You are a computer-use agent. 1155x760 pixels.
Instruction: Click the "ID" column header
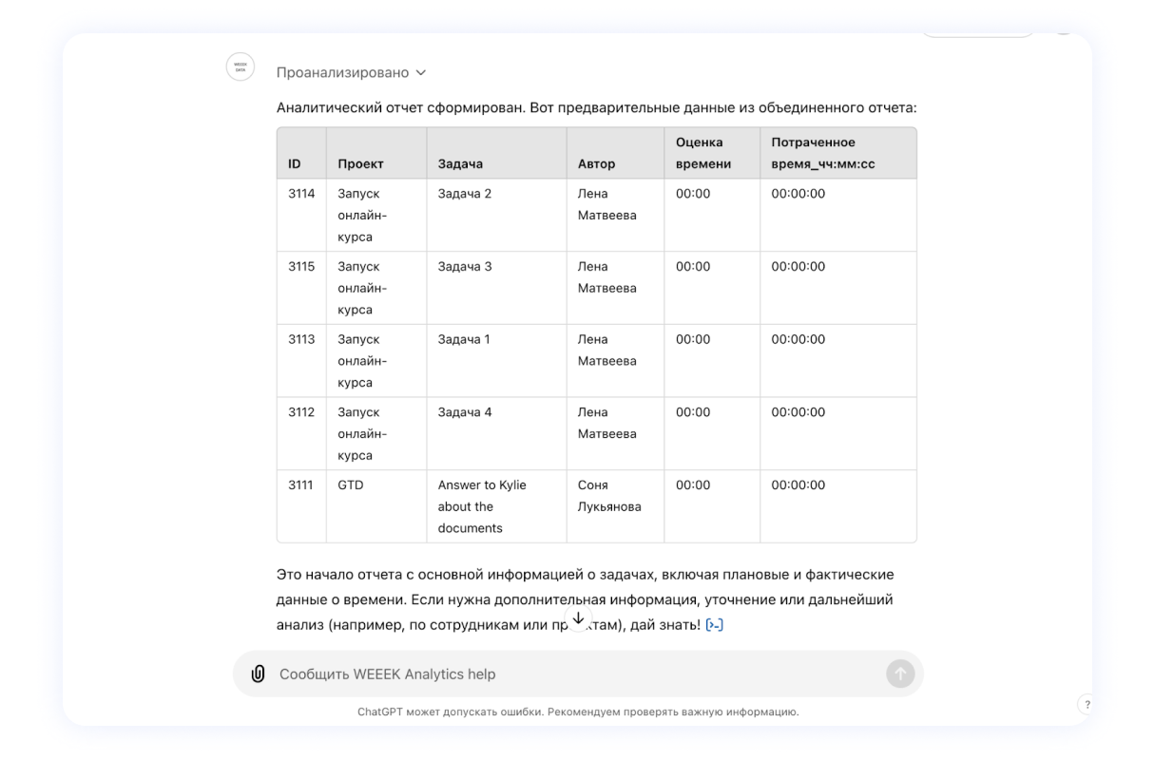(x=295, y=163)
